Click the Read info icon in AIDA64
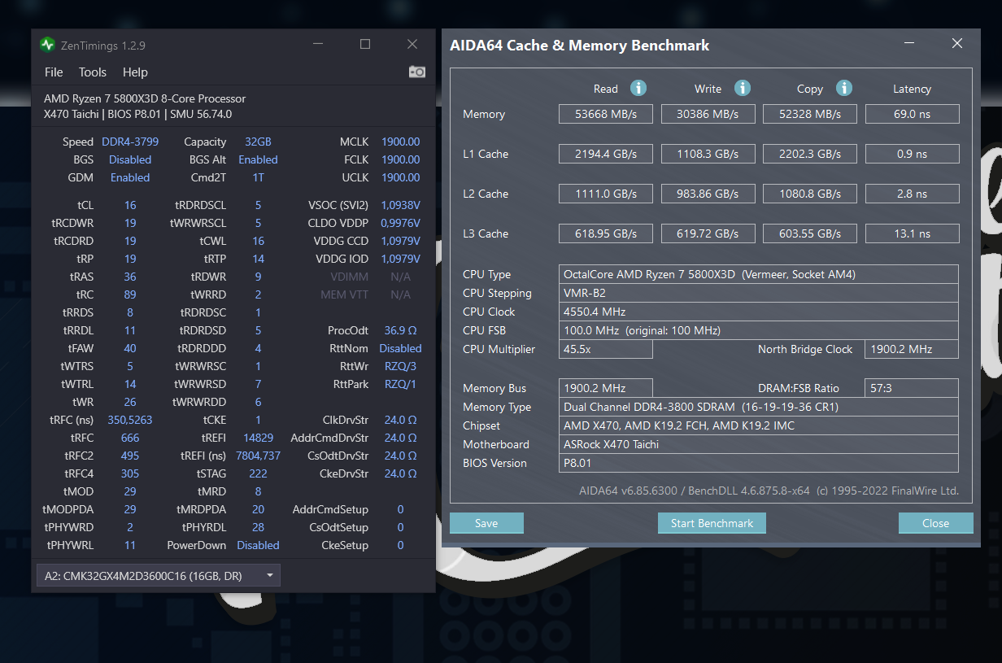The height and width of the screenshot is (663, 1002). click(x=639, y=88)
